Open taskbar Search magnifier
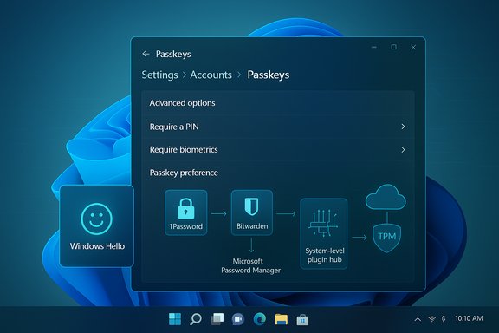Viewport: 499px width, 333px height. pyautogui.click(x=196, y=319)
